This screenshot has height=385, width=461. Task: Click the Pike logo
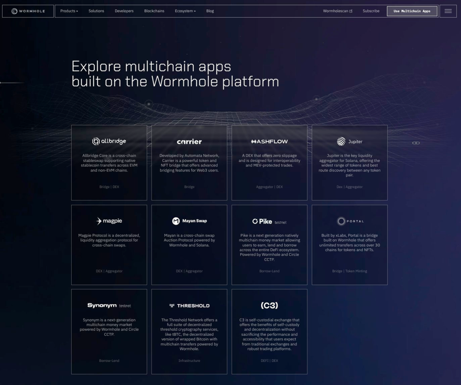pos(262,221)
